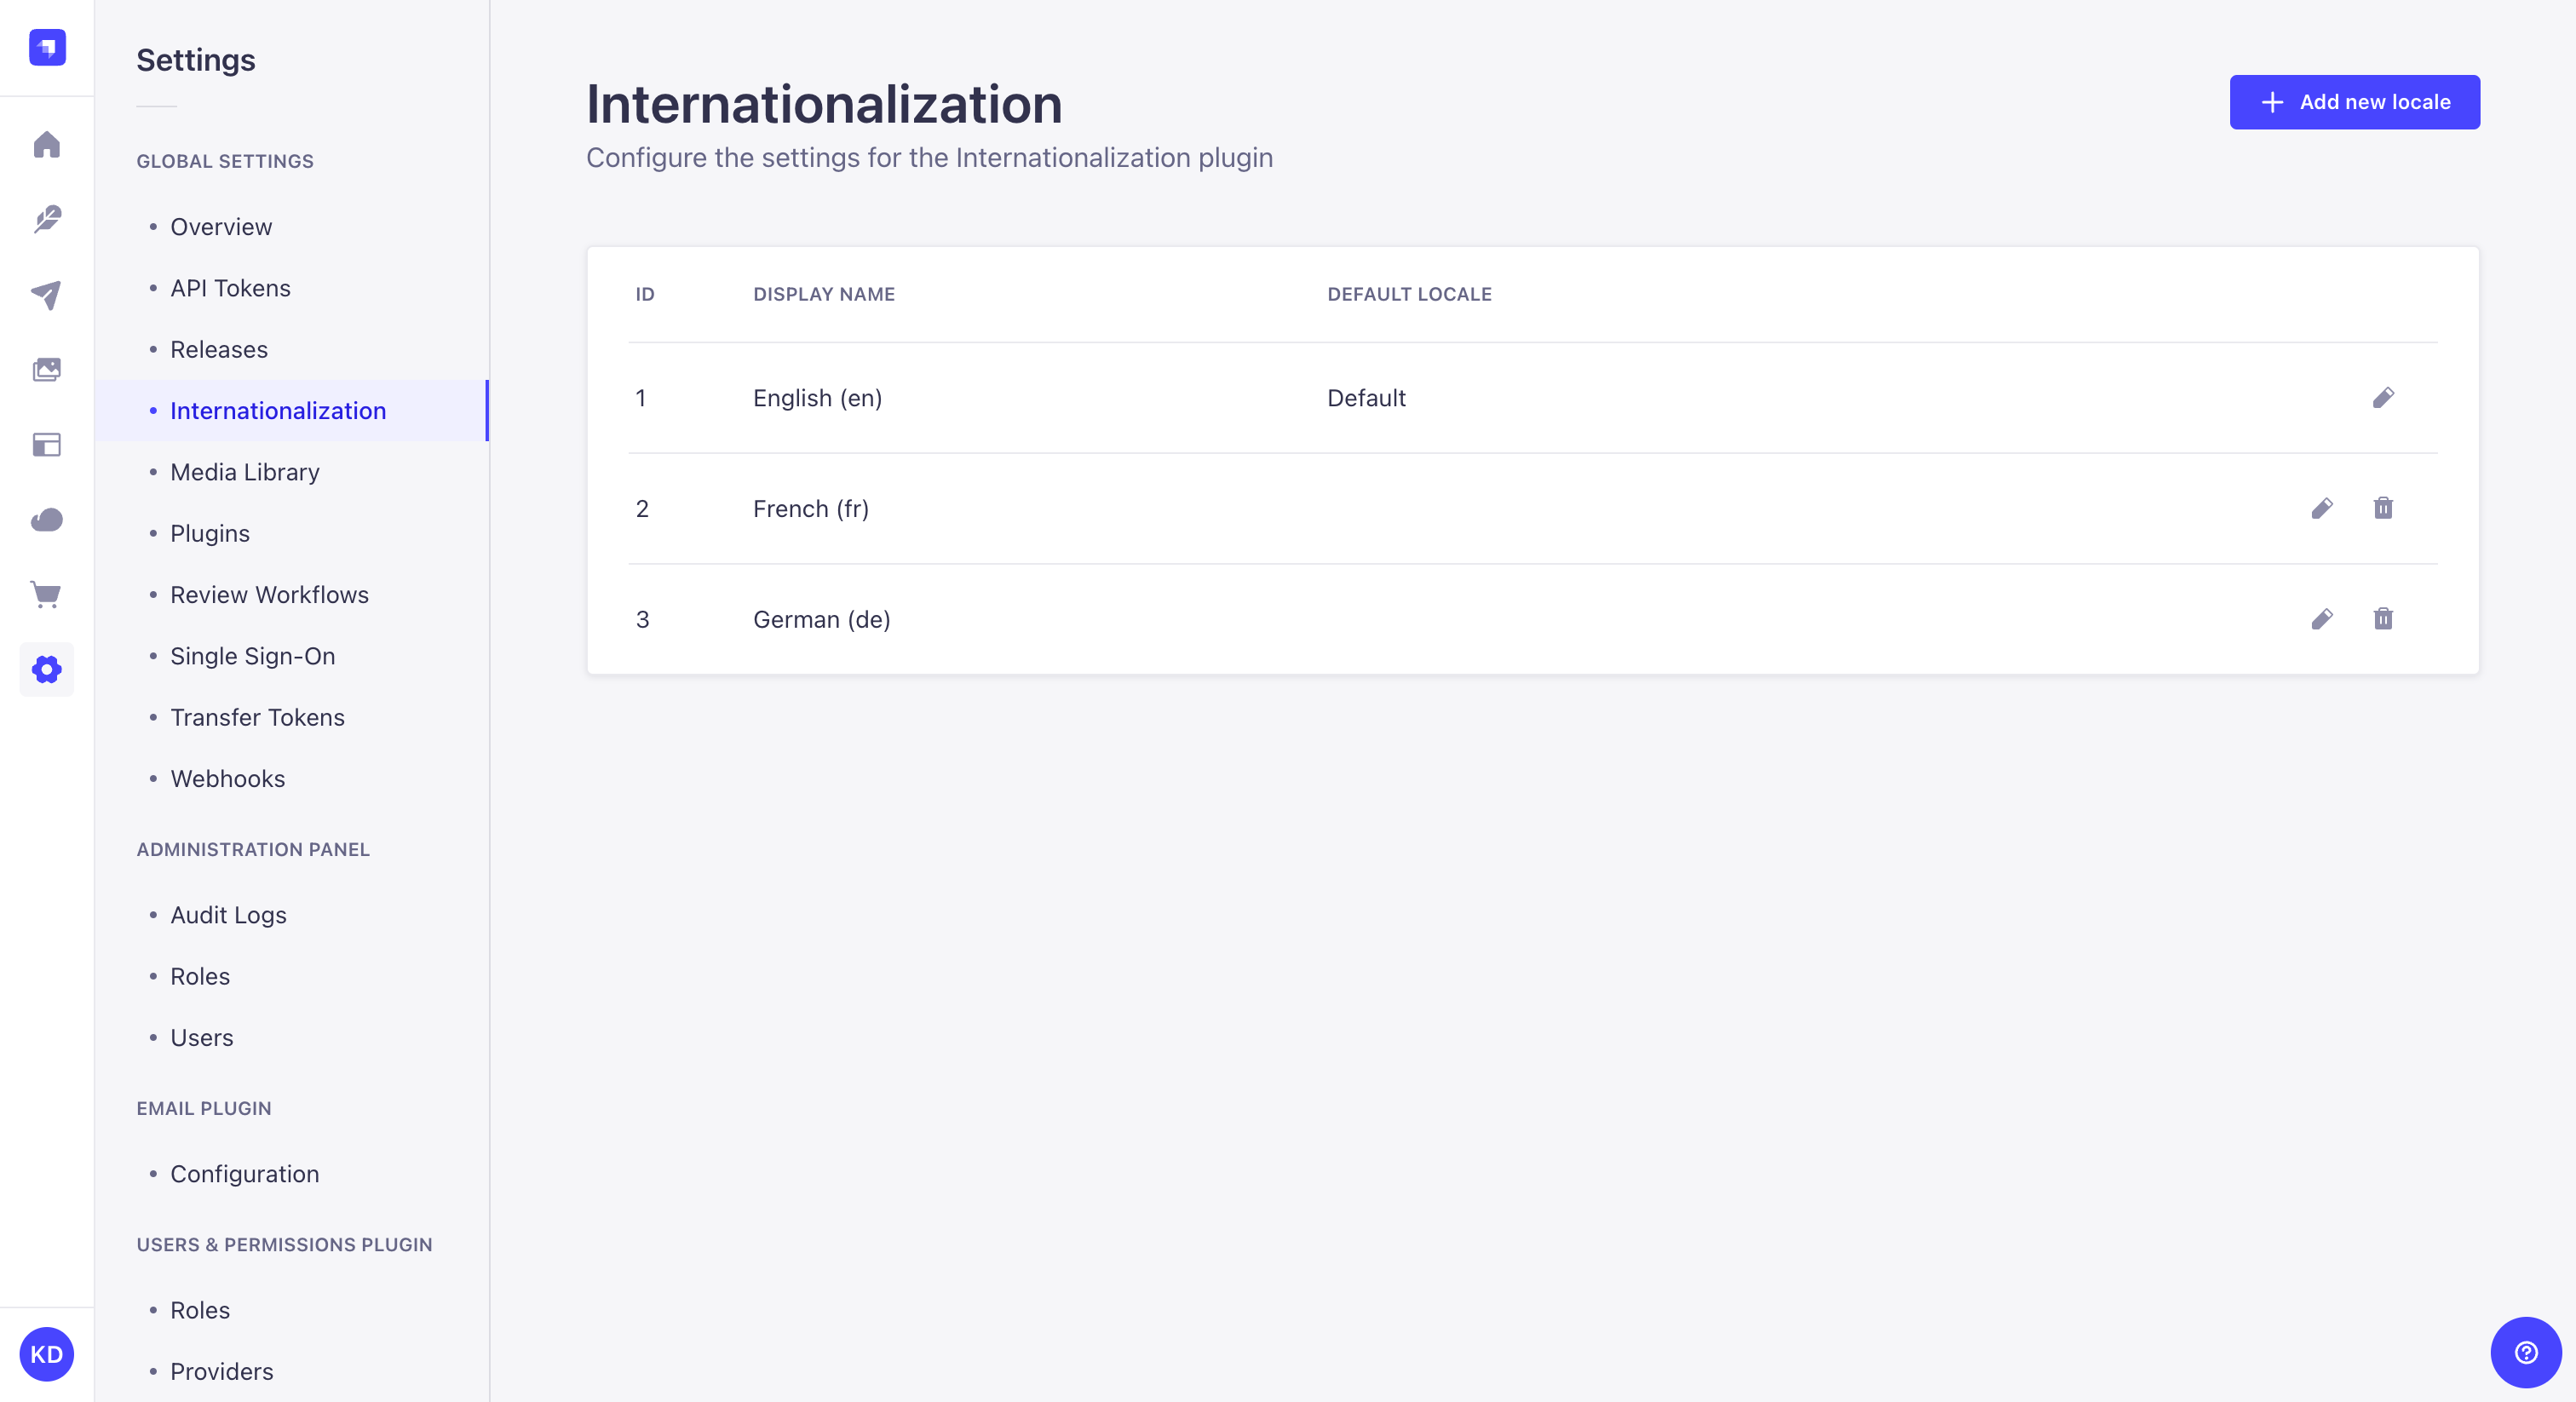Open the help question mark button
This screenshot has height=1402, width=2576.
pyautogui.click(x=2525, y=1352)
